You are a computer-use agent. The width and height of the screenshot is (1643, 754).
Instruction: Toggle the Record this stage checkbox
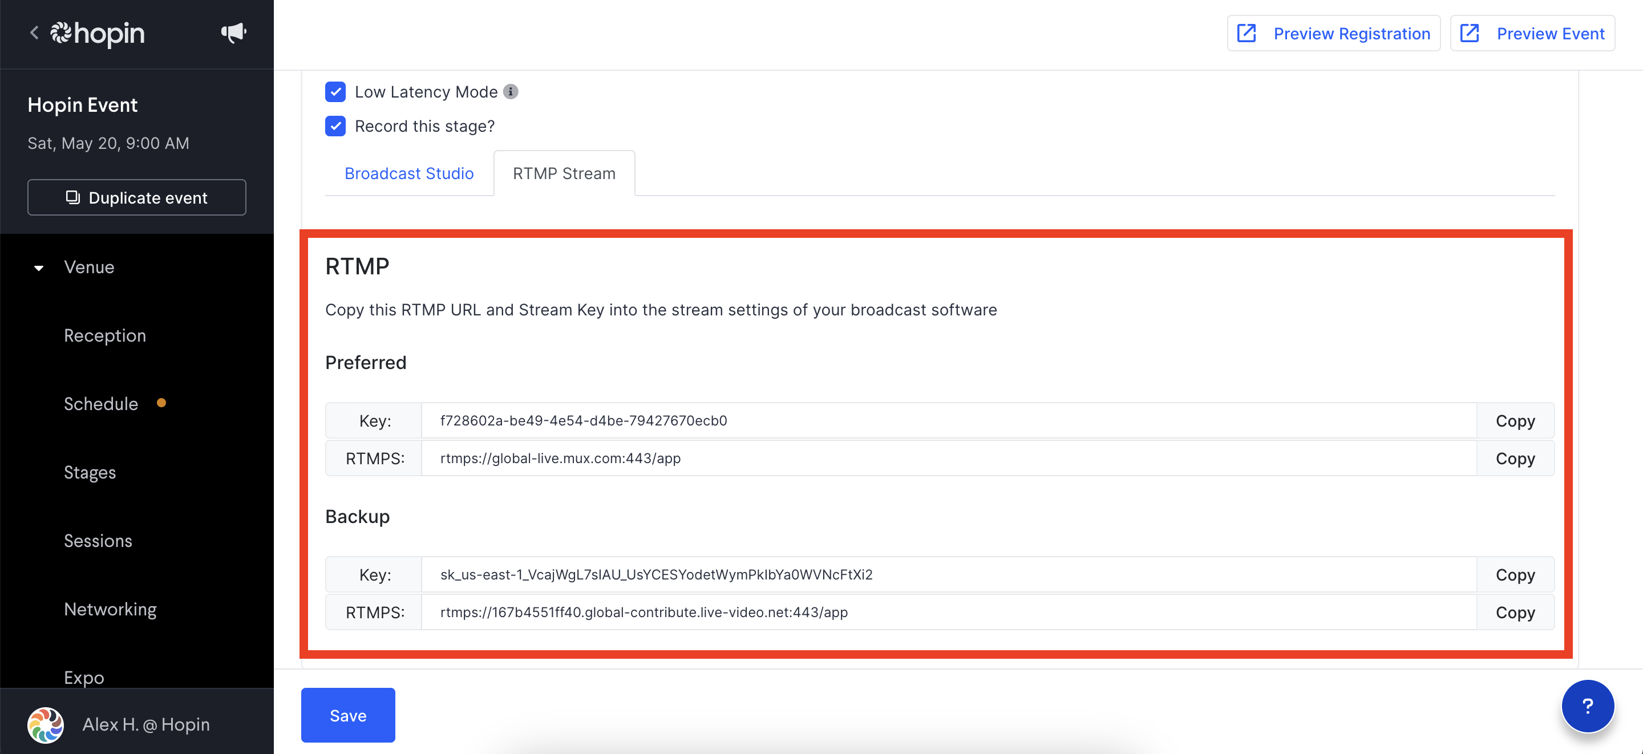(x=335, y=126)
